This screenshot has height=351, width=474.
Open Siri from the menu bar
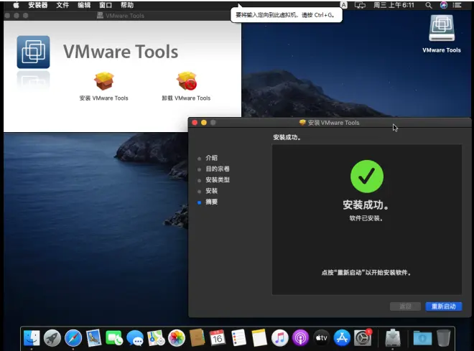pyautogui.click(x=443, y=5)
